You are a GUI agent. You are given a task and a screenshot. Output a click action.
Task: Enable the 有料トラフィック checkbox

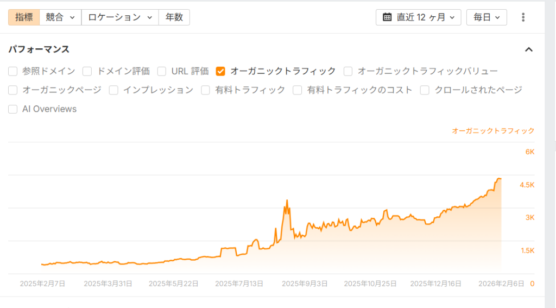pyautogui.click(x=206, y=90)
